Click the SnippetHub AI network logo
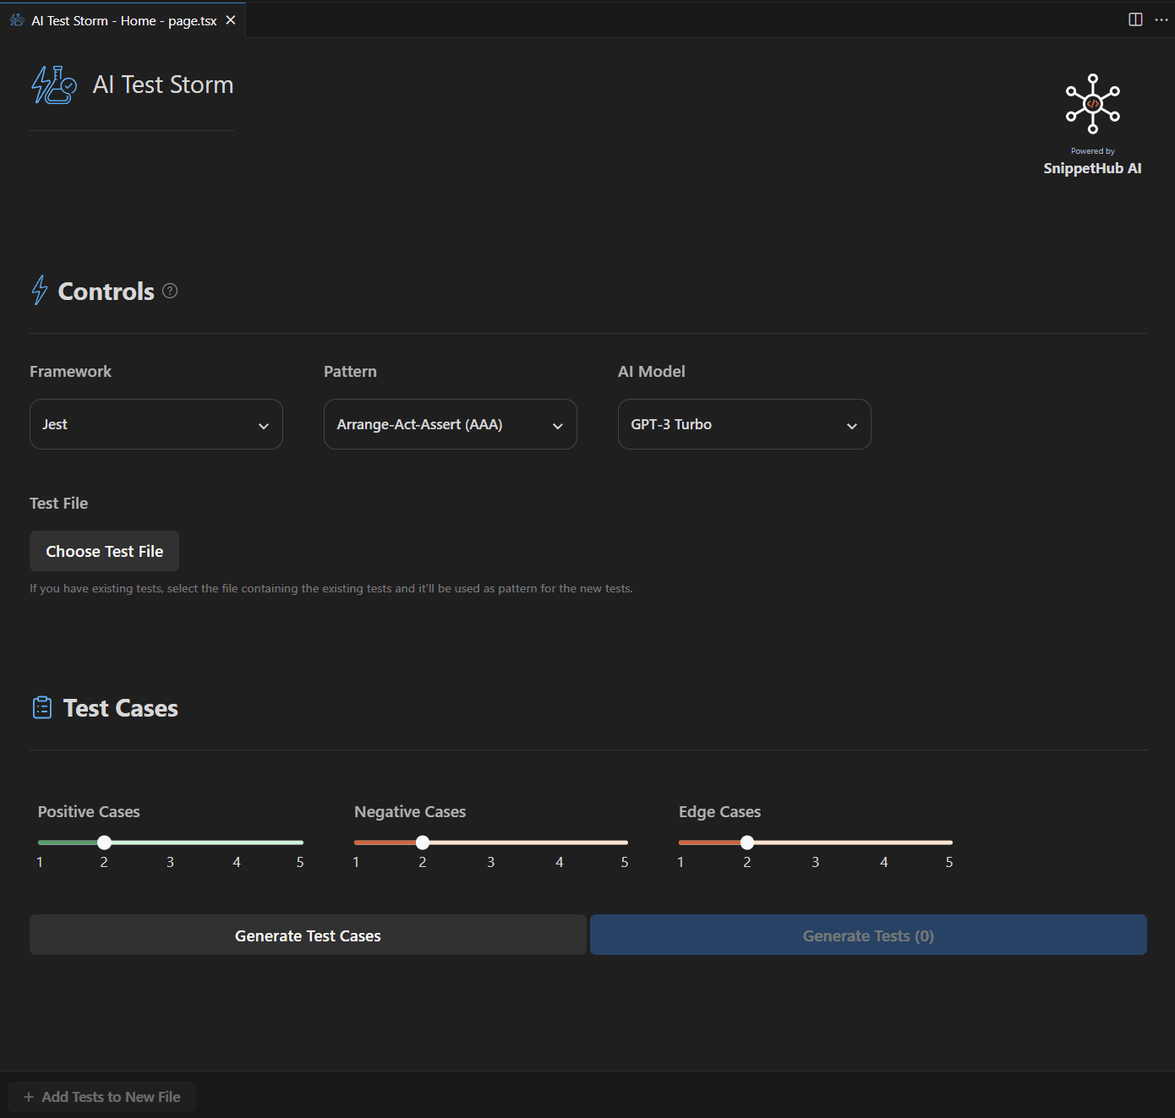1175x1118 pixels. 1092,103
